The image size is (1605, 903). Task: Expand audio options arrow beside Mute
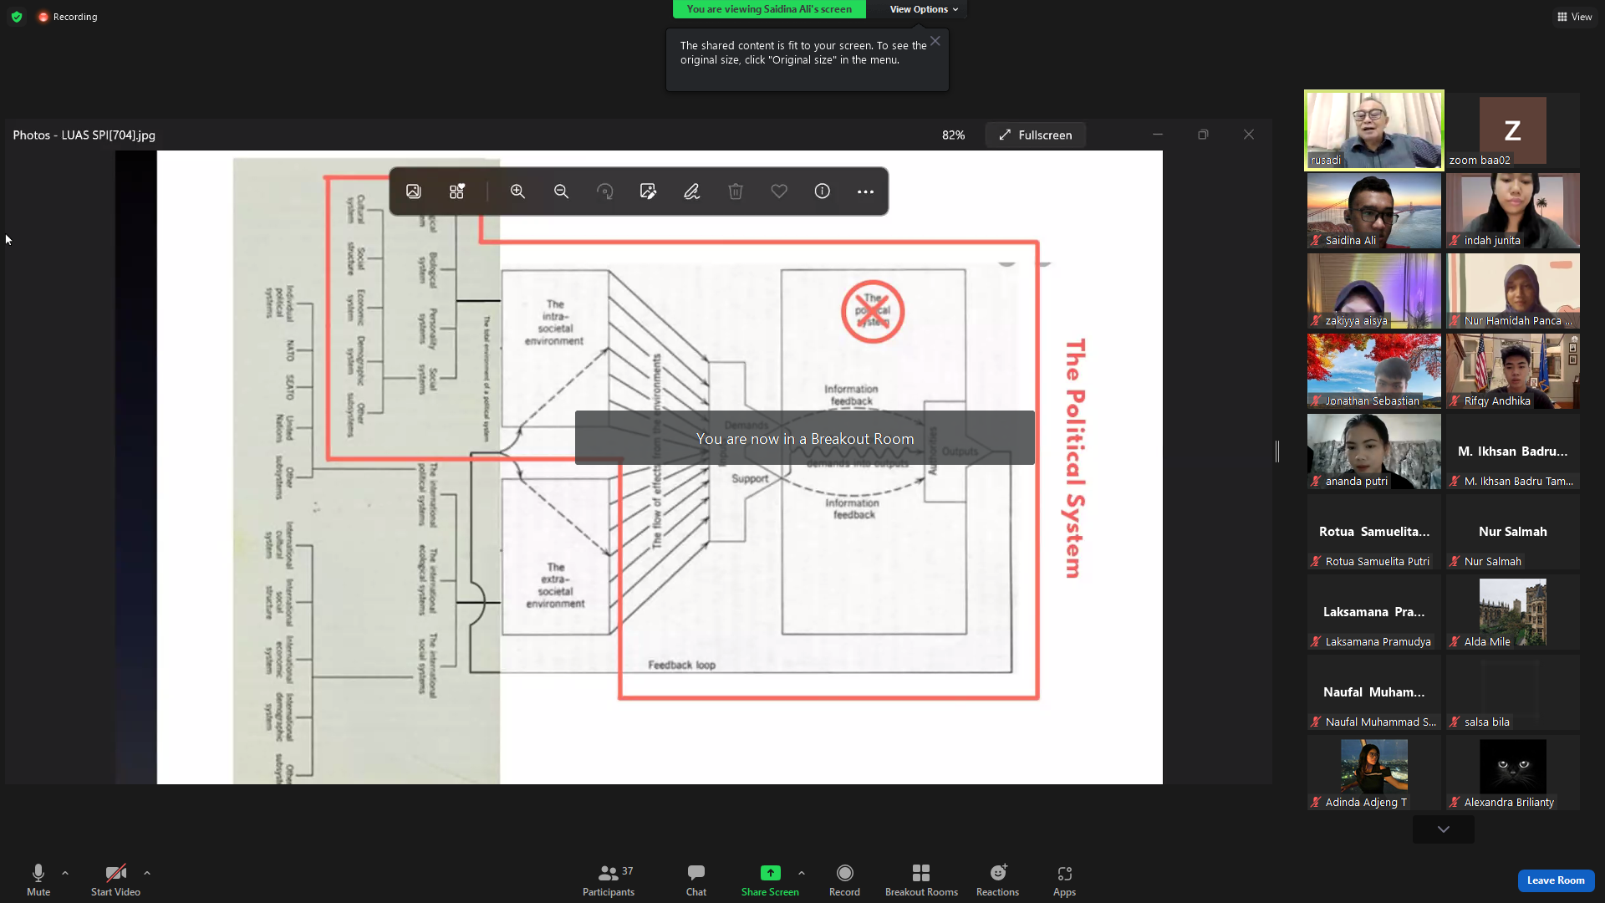pos(65,873)
